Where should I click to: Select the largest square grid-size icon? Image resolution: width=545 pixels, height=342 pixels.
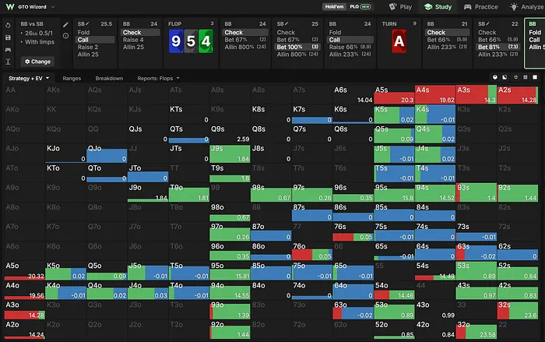pos(535,77)
